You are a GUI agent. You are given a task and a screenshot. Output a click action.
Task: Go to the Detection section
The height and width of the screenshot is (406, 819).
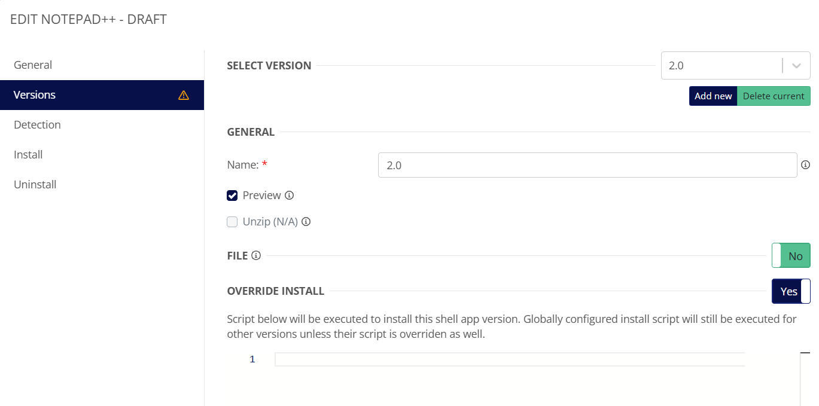pos(37,125)
